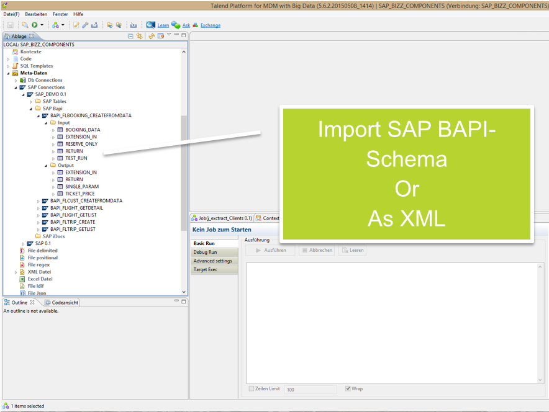The width and height of the screenshot is (549, 412).
Task: Click the wrench icon in the toolbar
Action: coord(85,25)
